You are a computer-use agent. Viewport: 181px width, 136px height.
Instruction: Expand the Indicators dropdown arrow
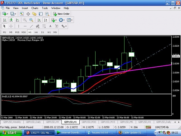coord(56,20)
